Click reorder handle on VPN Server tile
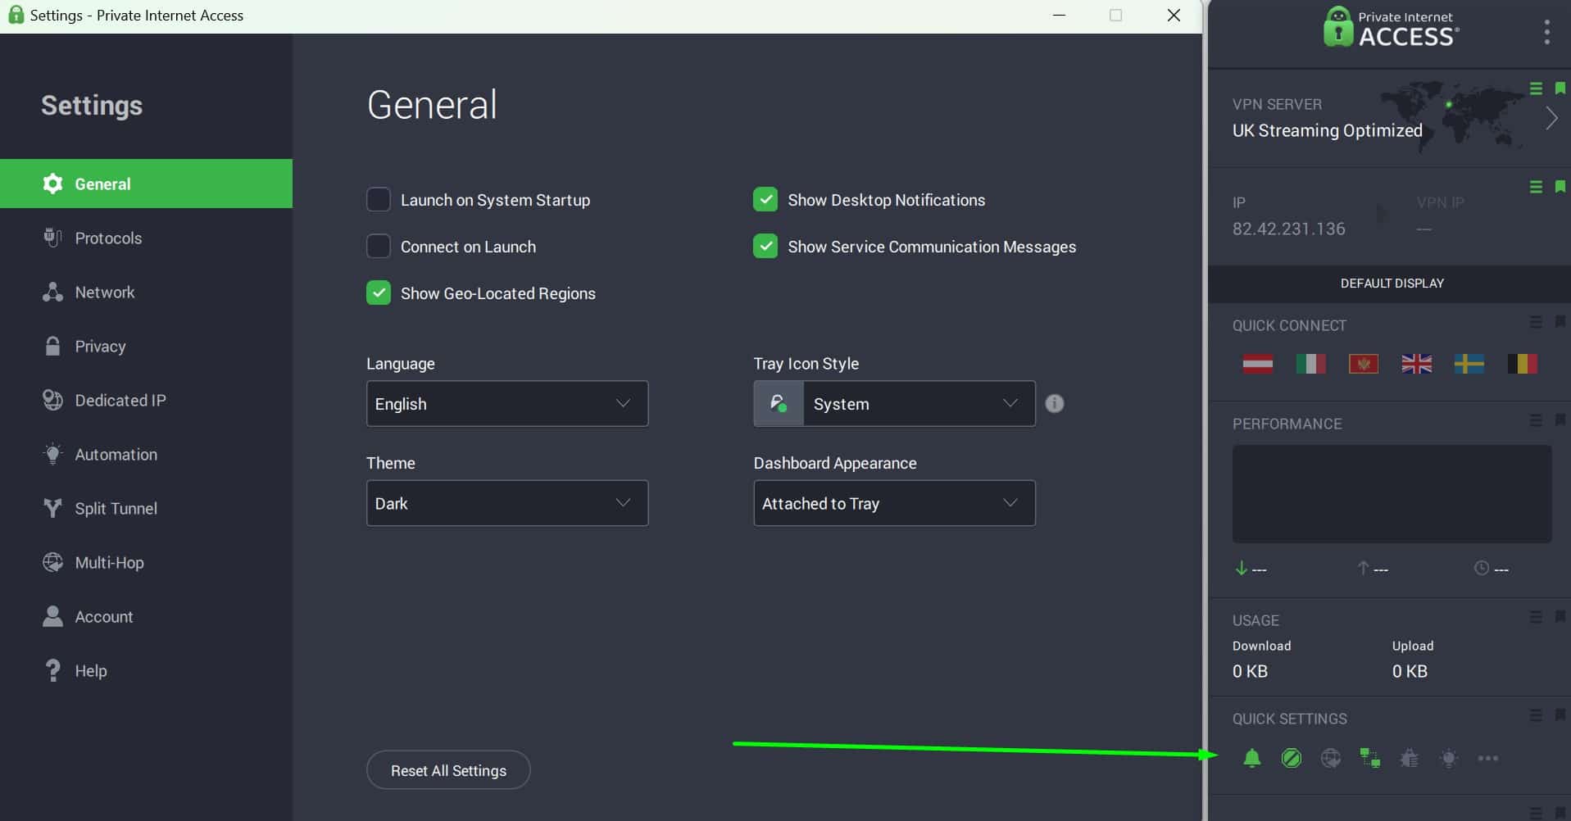Screen dimensions: 1571x821 pos(1536,88)
